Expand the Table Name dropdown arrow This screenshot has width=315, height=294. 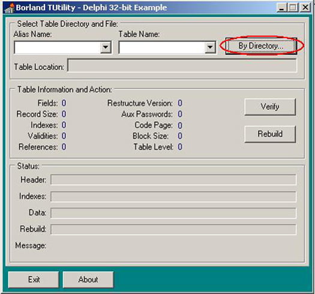[210, 47]
